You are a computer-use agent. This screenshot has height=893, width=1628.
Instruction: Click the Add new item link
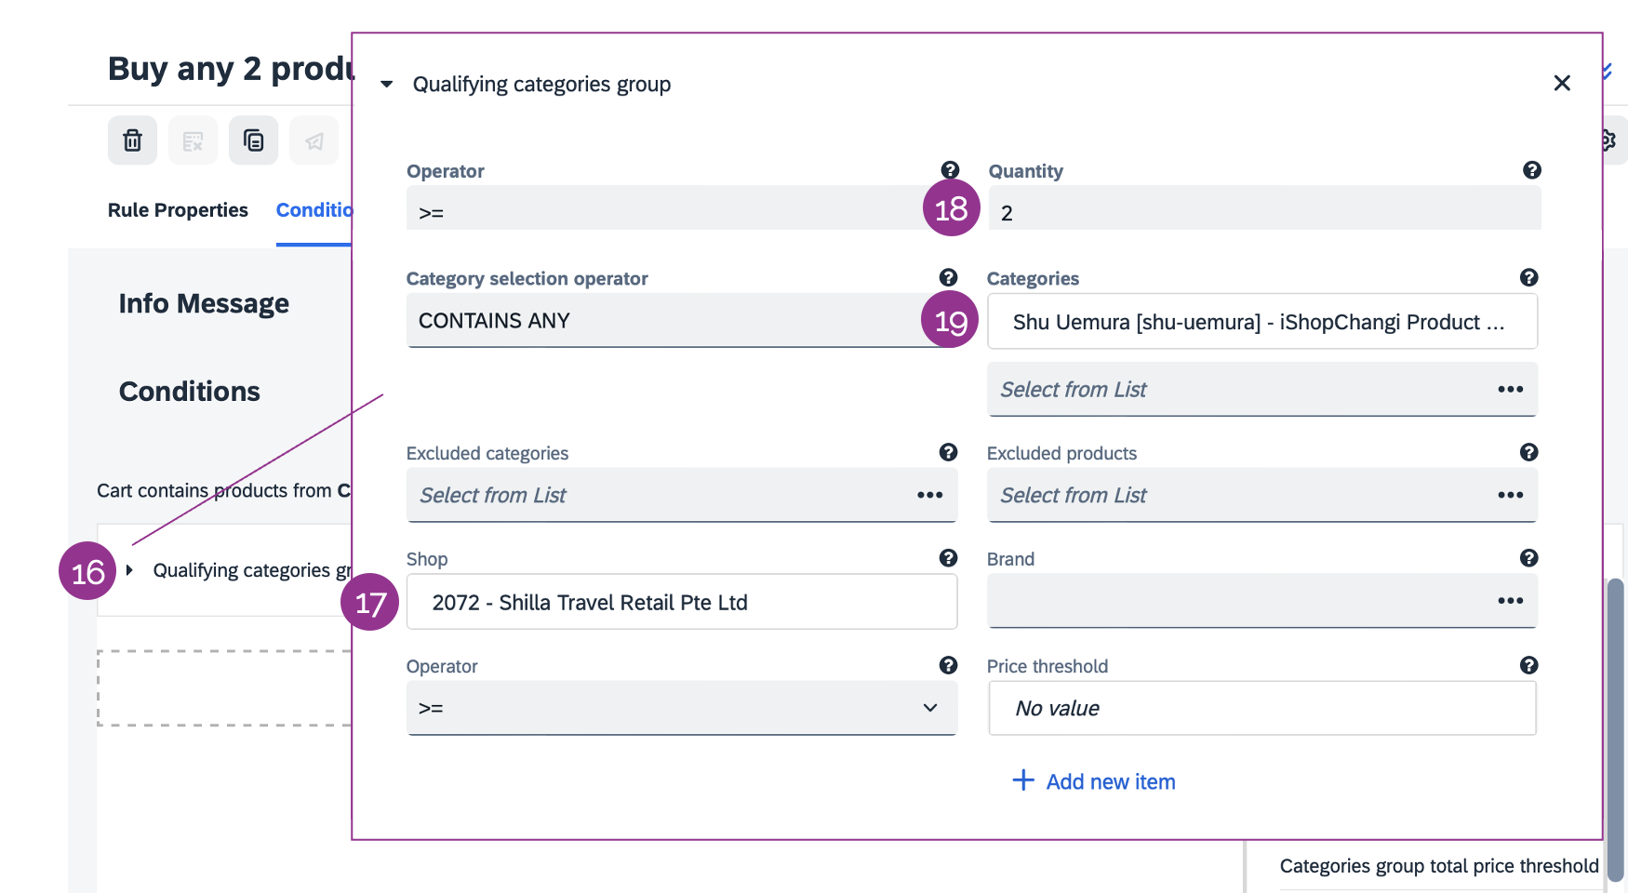coord(1094,781)
